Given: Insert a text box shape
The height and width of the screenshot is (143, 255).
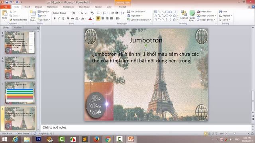Looking at the screenshot, I should [x=155, y=12].
